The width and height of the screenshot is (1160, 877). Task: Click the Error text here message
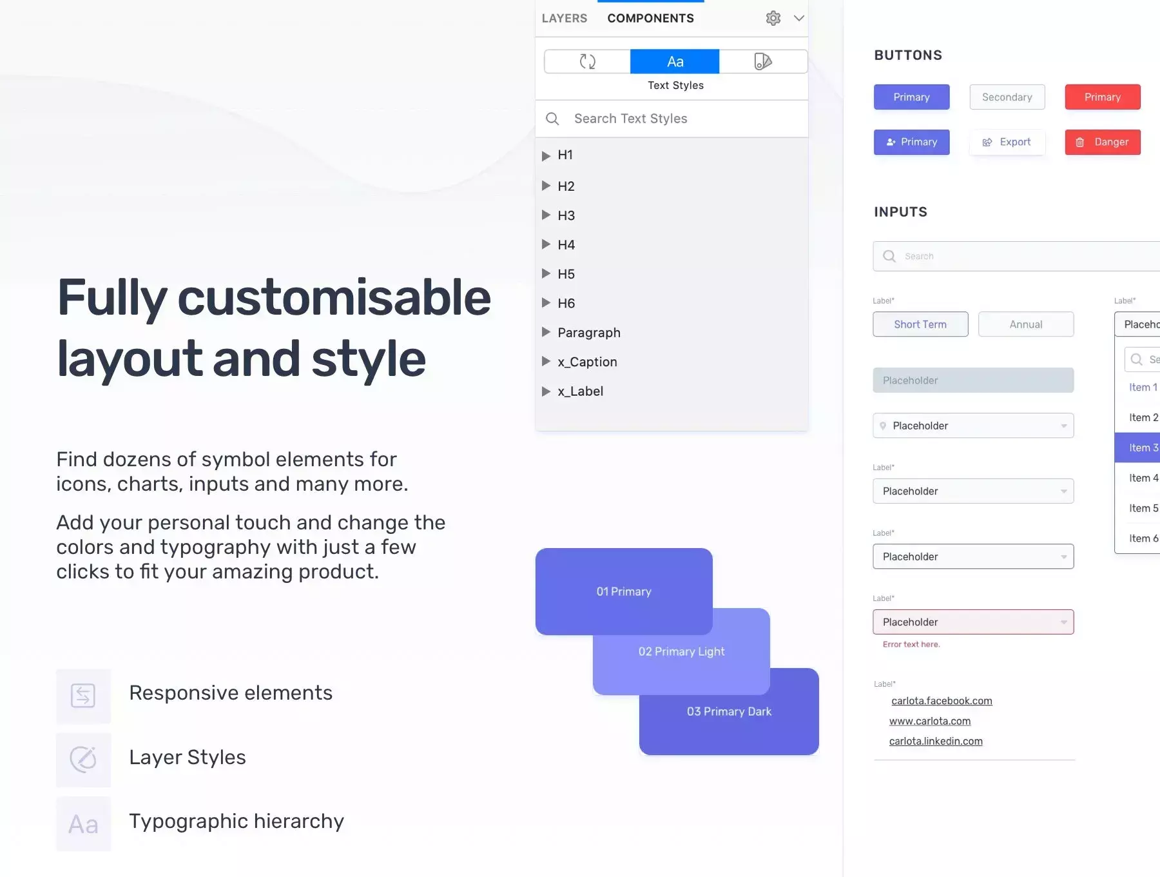[x=911, y=644]
